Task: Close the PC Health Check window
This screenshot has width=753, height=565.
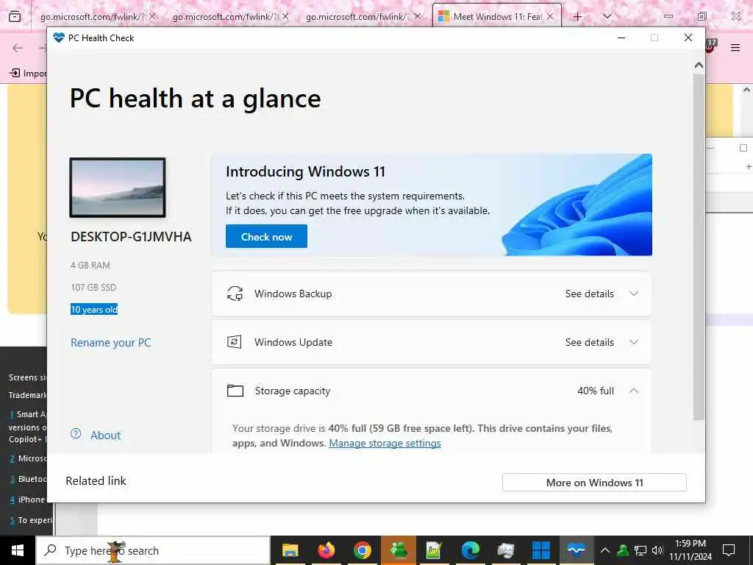Action: (x=688, y=38)
